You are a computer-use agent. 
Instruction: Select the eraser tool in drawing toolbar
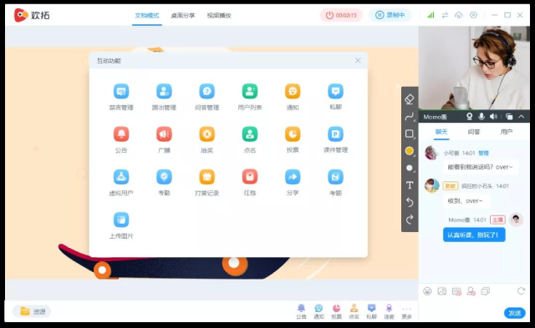[x=410, y=99]
